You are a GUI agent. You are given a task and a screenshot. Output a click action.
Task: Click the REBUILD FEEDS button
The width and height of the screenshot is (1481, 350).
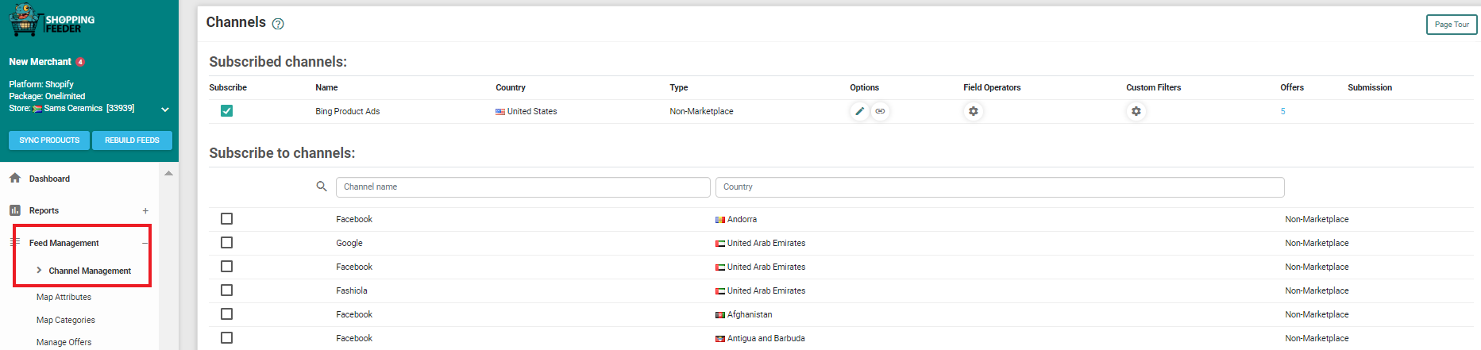[x=132, y=140]
